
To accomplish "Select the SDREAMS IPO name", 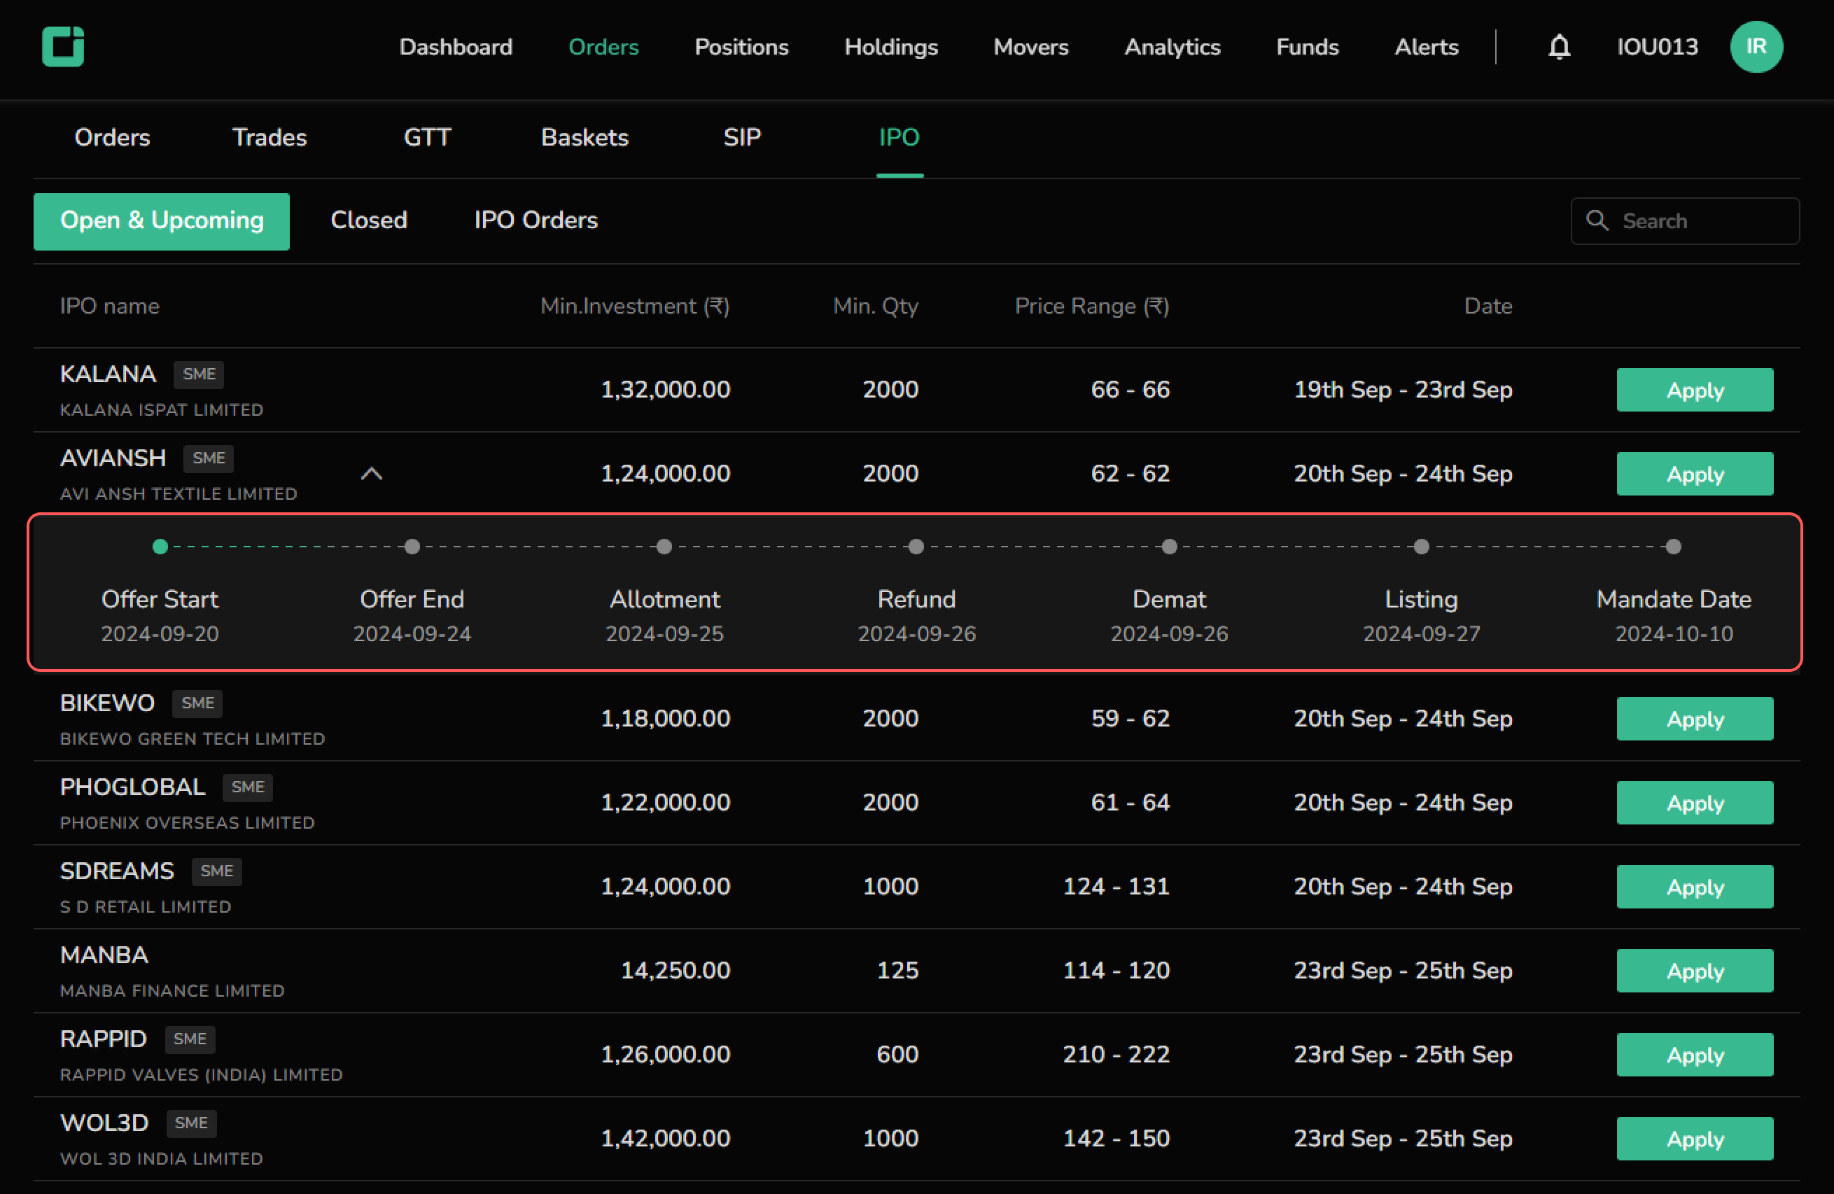I will pos(117,871).
